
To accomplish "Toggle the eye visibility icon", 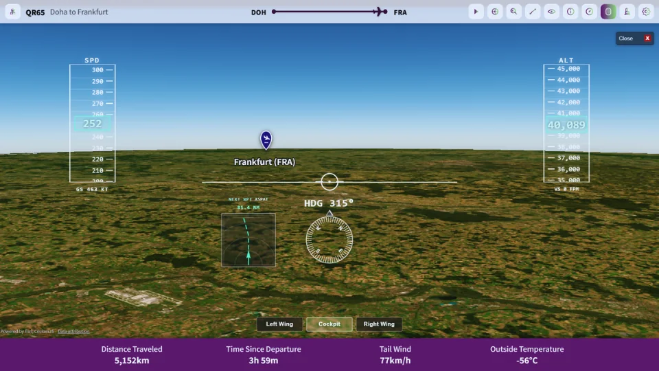I will (x=551, y=12).
